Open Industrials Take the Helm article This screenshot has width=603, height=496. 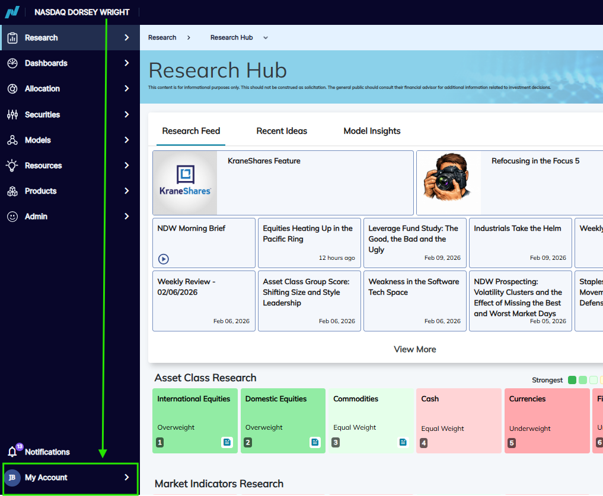tap(521, 243)
